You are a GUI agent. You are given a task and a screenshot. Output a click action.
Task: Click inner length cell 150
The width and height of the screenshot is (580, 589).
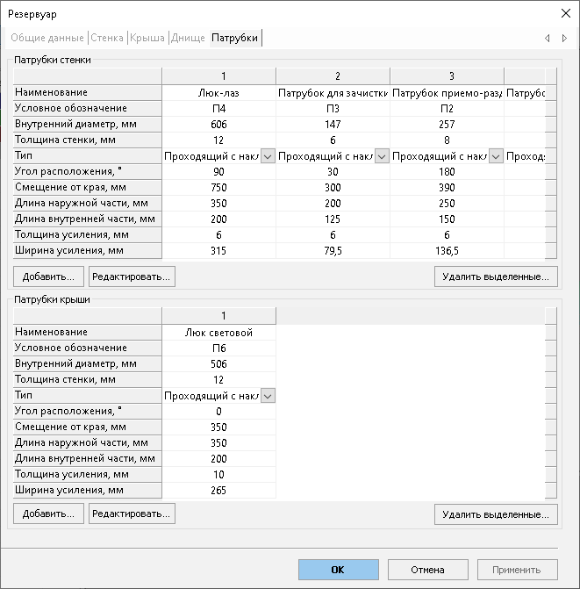tap(448, 219)
